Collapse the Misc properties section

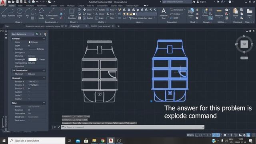(44, 103)
